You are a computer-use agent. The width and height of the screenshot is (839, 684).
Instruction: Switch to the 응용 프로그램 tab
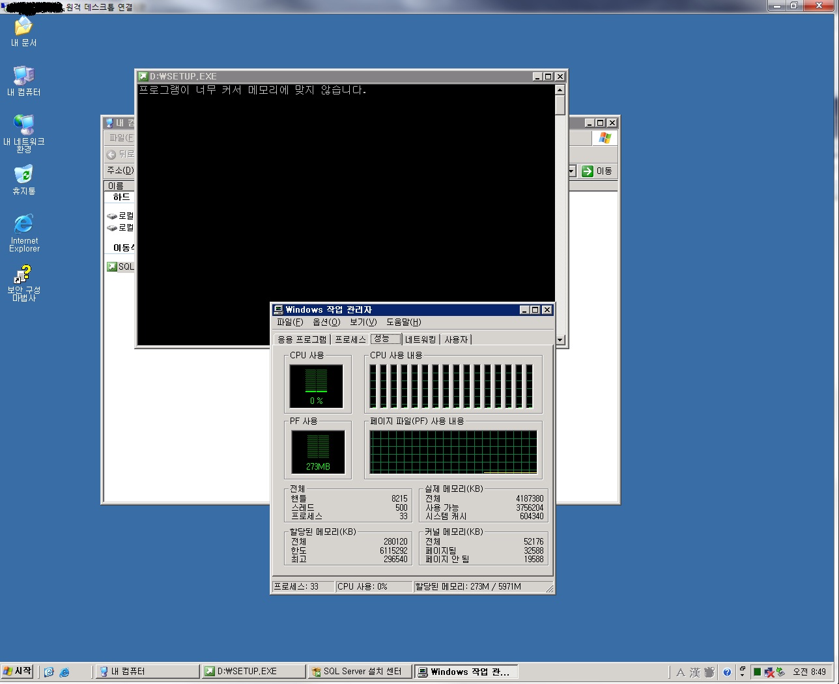302,339
